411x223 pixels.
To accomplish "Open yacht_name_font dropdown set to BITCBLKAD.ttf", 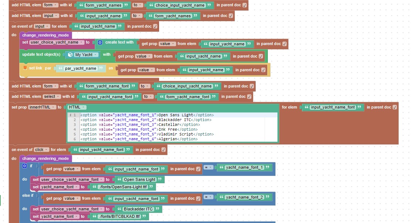I will pos(60,216).
